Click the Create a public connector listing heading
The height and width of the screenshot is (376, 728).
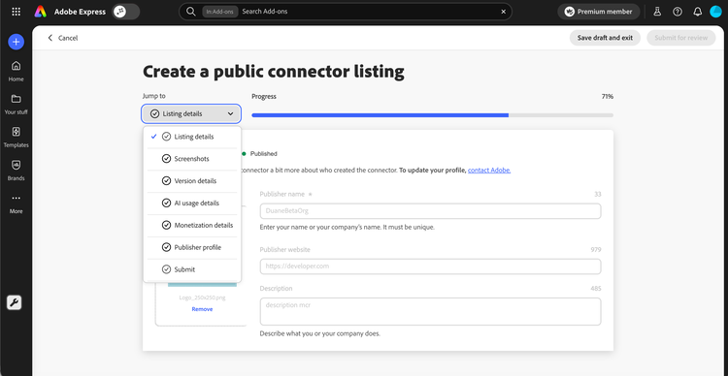pos(274,72)
